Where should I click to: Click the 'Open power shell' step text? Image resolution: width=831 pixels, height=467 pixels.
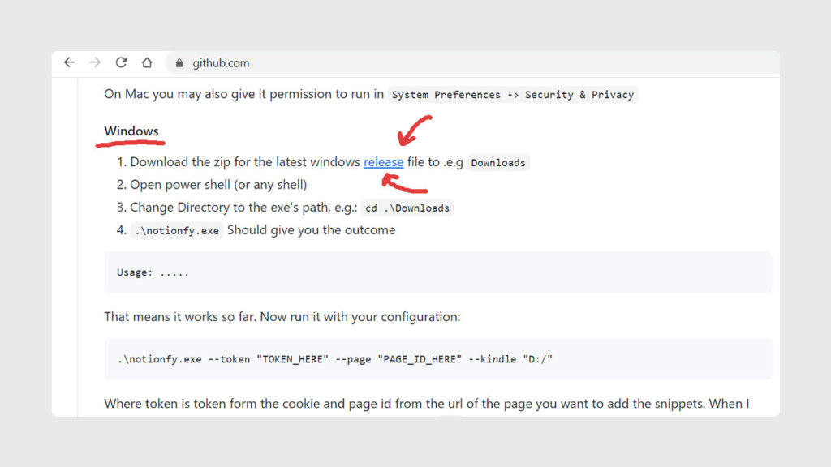click(x=218, y=185)
